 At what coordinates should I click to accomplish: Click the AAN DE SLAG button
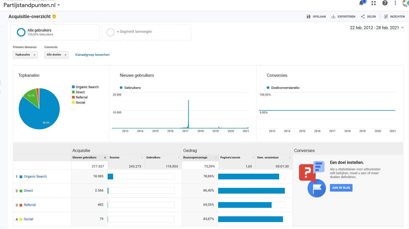[341, 188]
